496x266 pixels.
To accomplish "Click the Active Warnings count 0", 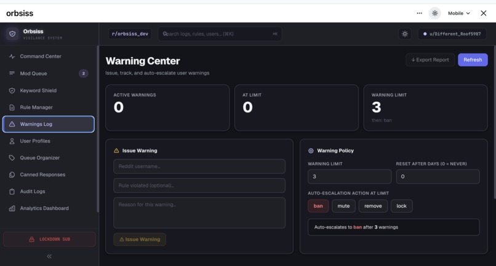I will 119,107.
